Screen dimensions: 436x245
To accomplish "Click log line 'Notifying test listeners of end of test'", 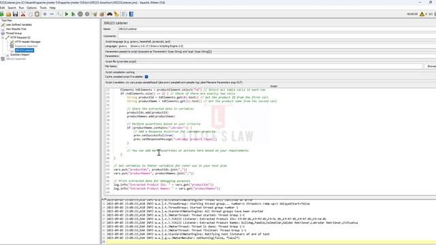I will [188, 234].
